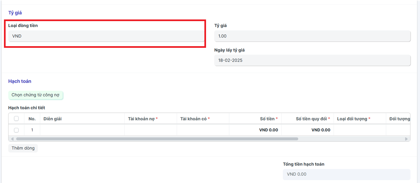Image resolution: width=420 pixels, height=183 pixels.
Task: Open the Ngày lấy tỷ giá date field
Action: coord(312,61)
